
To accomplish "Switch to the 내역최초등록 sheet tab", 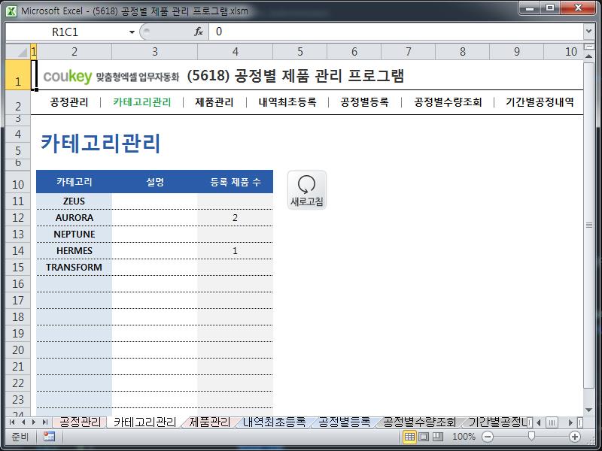I will [274, 422].
